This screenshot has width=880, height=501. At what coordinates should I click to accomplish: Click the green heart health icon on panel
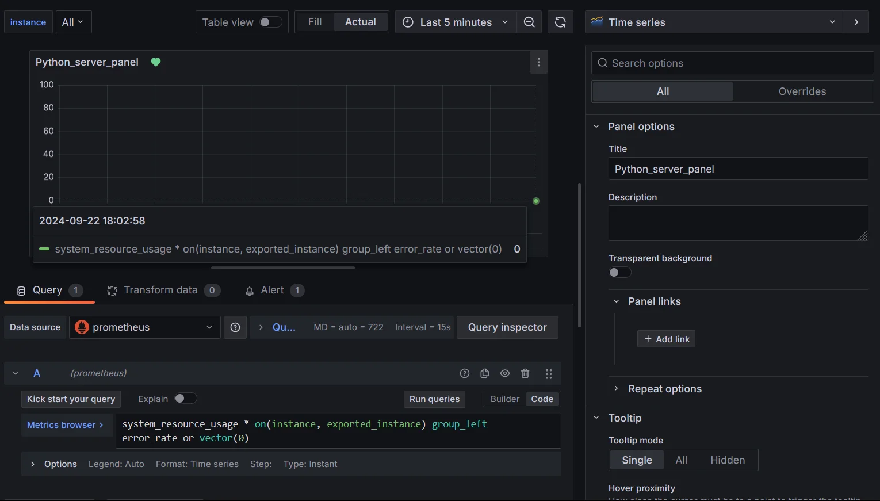155,62
